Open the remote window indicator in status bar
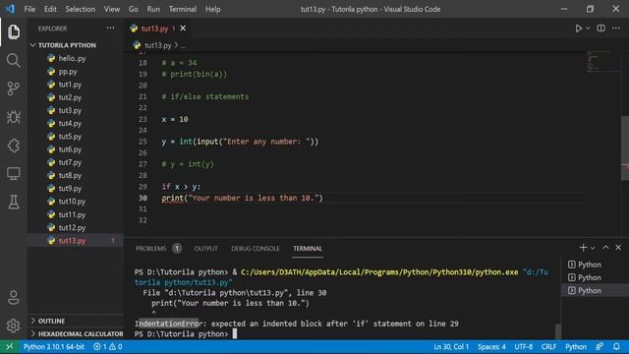Image resolution: width=629 pixels, height=354 pixels. point(10,347)
